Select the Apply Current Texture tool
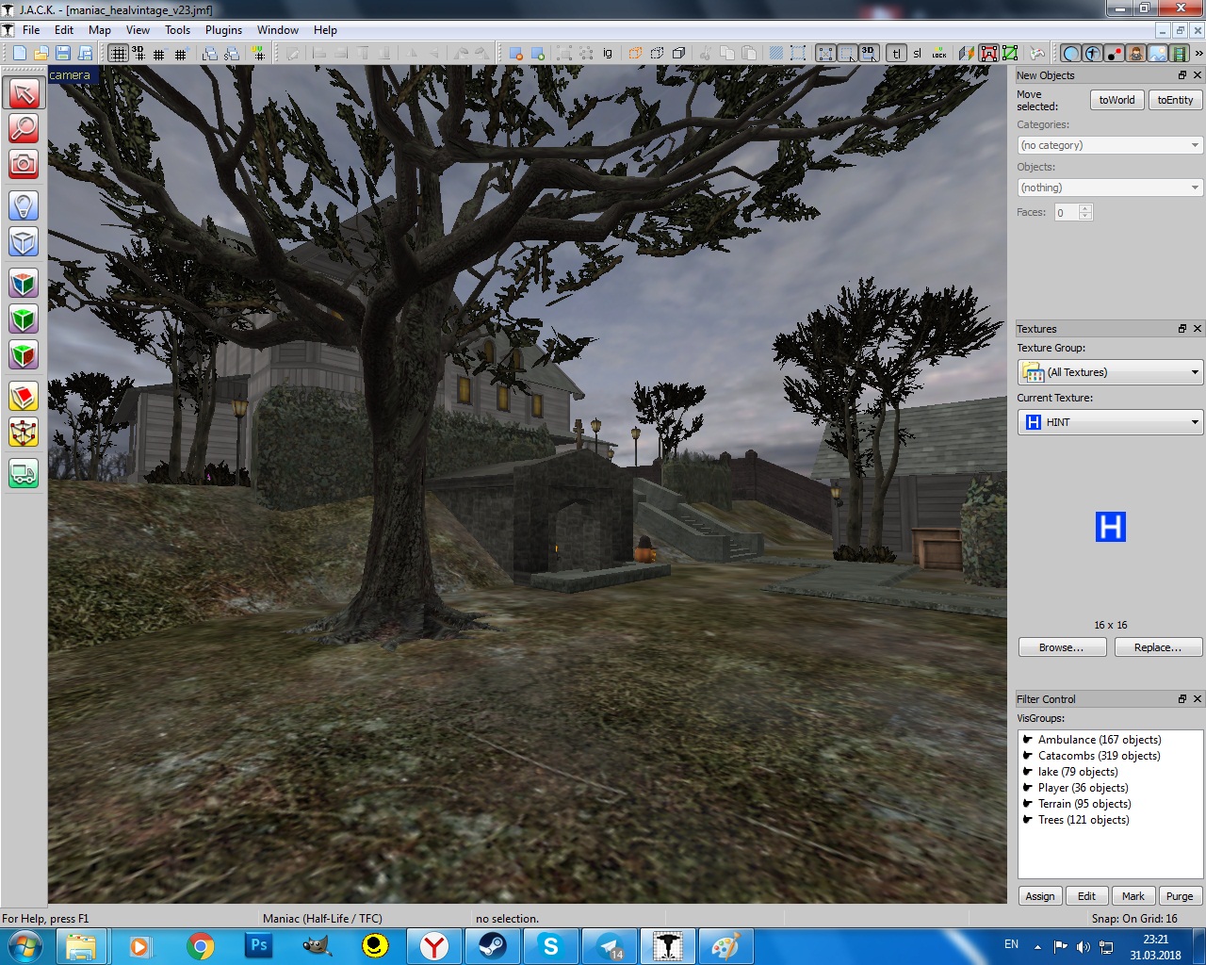The image size is (1206, 965). (24, 319)
